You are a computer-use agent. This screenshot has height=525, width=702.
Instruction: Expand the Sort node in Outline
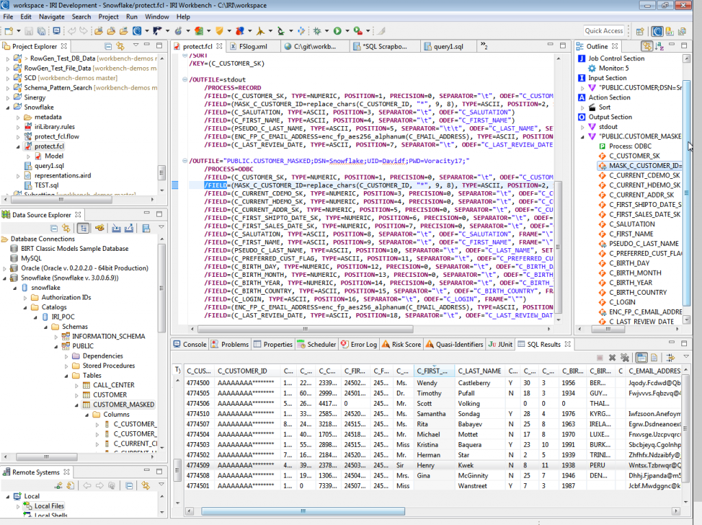(583, 108)
